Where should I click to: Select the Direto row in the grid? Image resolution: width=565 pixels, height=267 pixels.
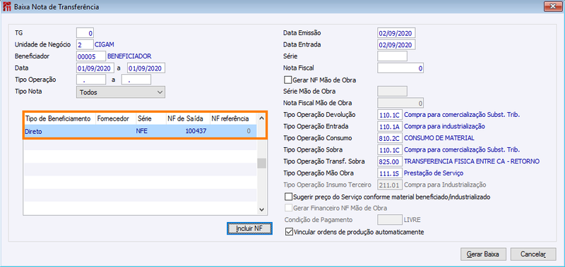click(140, 131)
